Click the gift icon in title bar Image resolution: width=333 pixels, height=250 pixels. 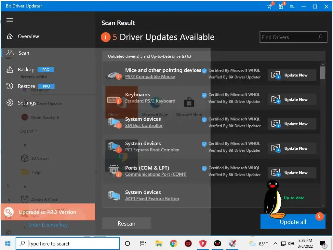(281, 6)
